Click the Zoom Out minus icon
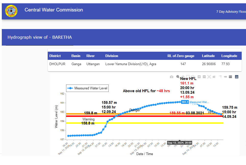 (204, 77)
